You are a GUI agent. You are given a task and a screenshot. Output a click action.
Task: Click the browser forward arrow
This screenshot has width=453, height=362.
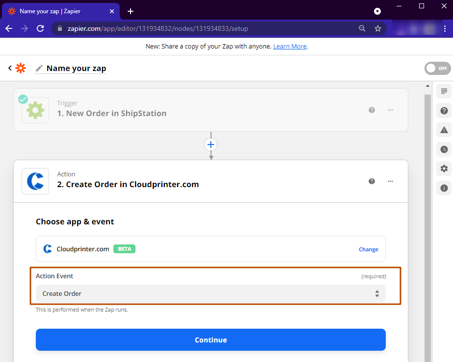[x=25, y=28]
